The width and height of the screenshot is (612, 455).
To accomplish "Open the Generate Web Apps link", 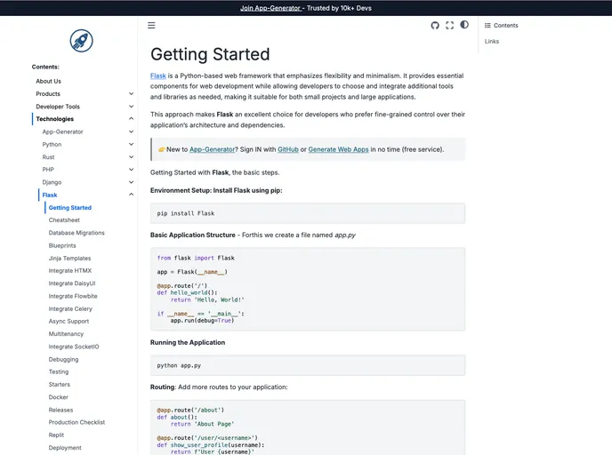I will (x=338, y=149).
